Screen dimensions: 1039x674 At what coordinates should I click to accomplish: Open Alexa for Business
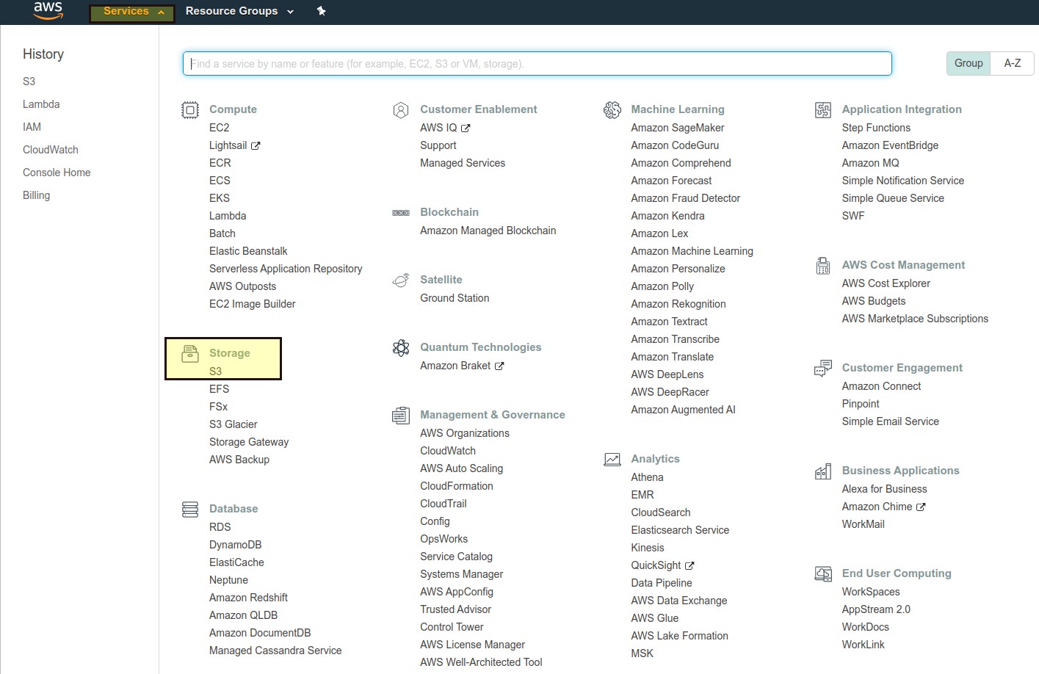pyautogui.click(x=884, y=489)
